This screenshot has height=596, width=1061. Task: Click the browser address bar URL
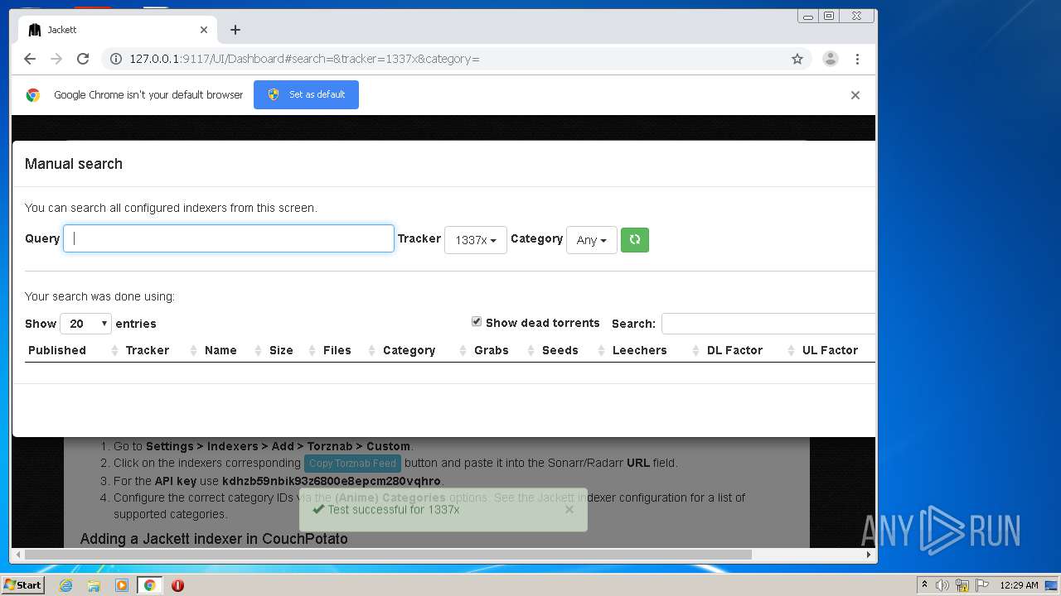tap(304, 59)
